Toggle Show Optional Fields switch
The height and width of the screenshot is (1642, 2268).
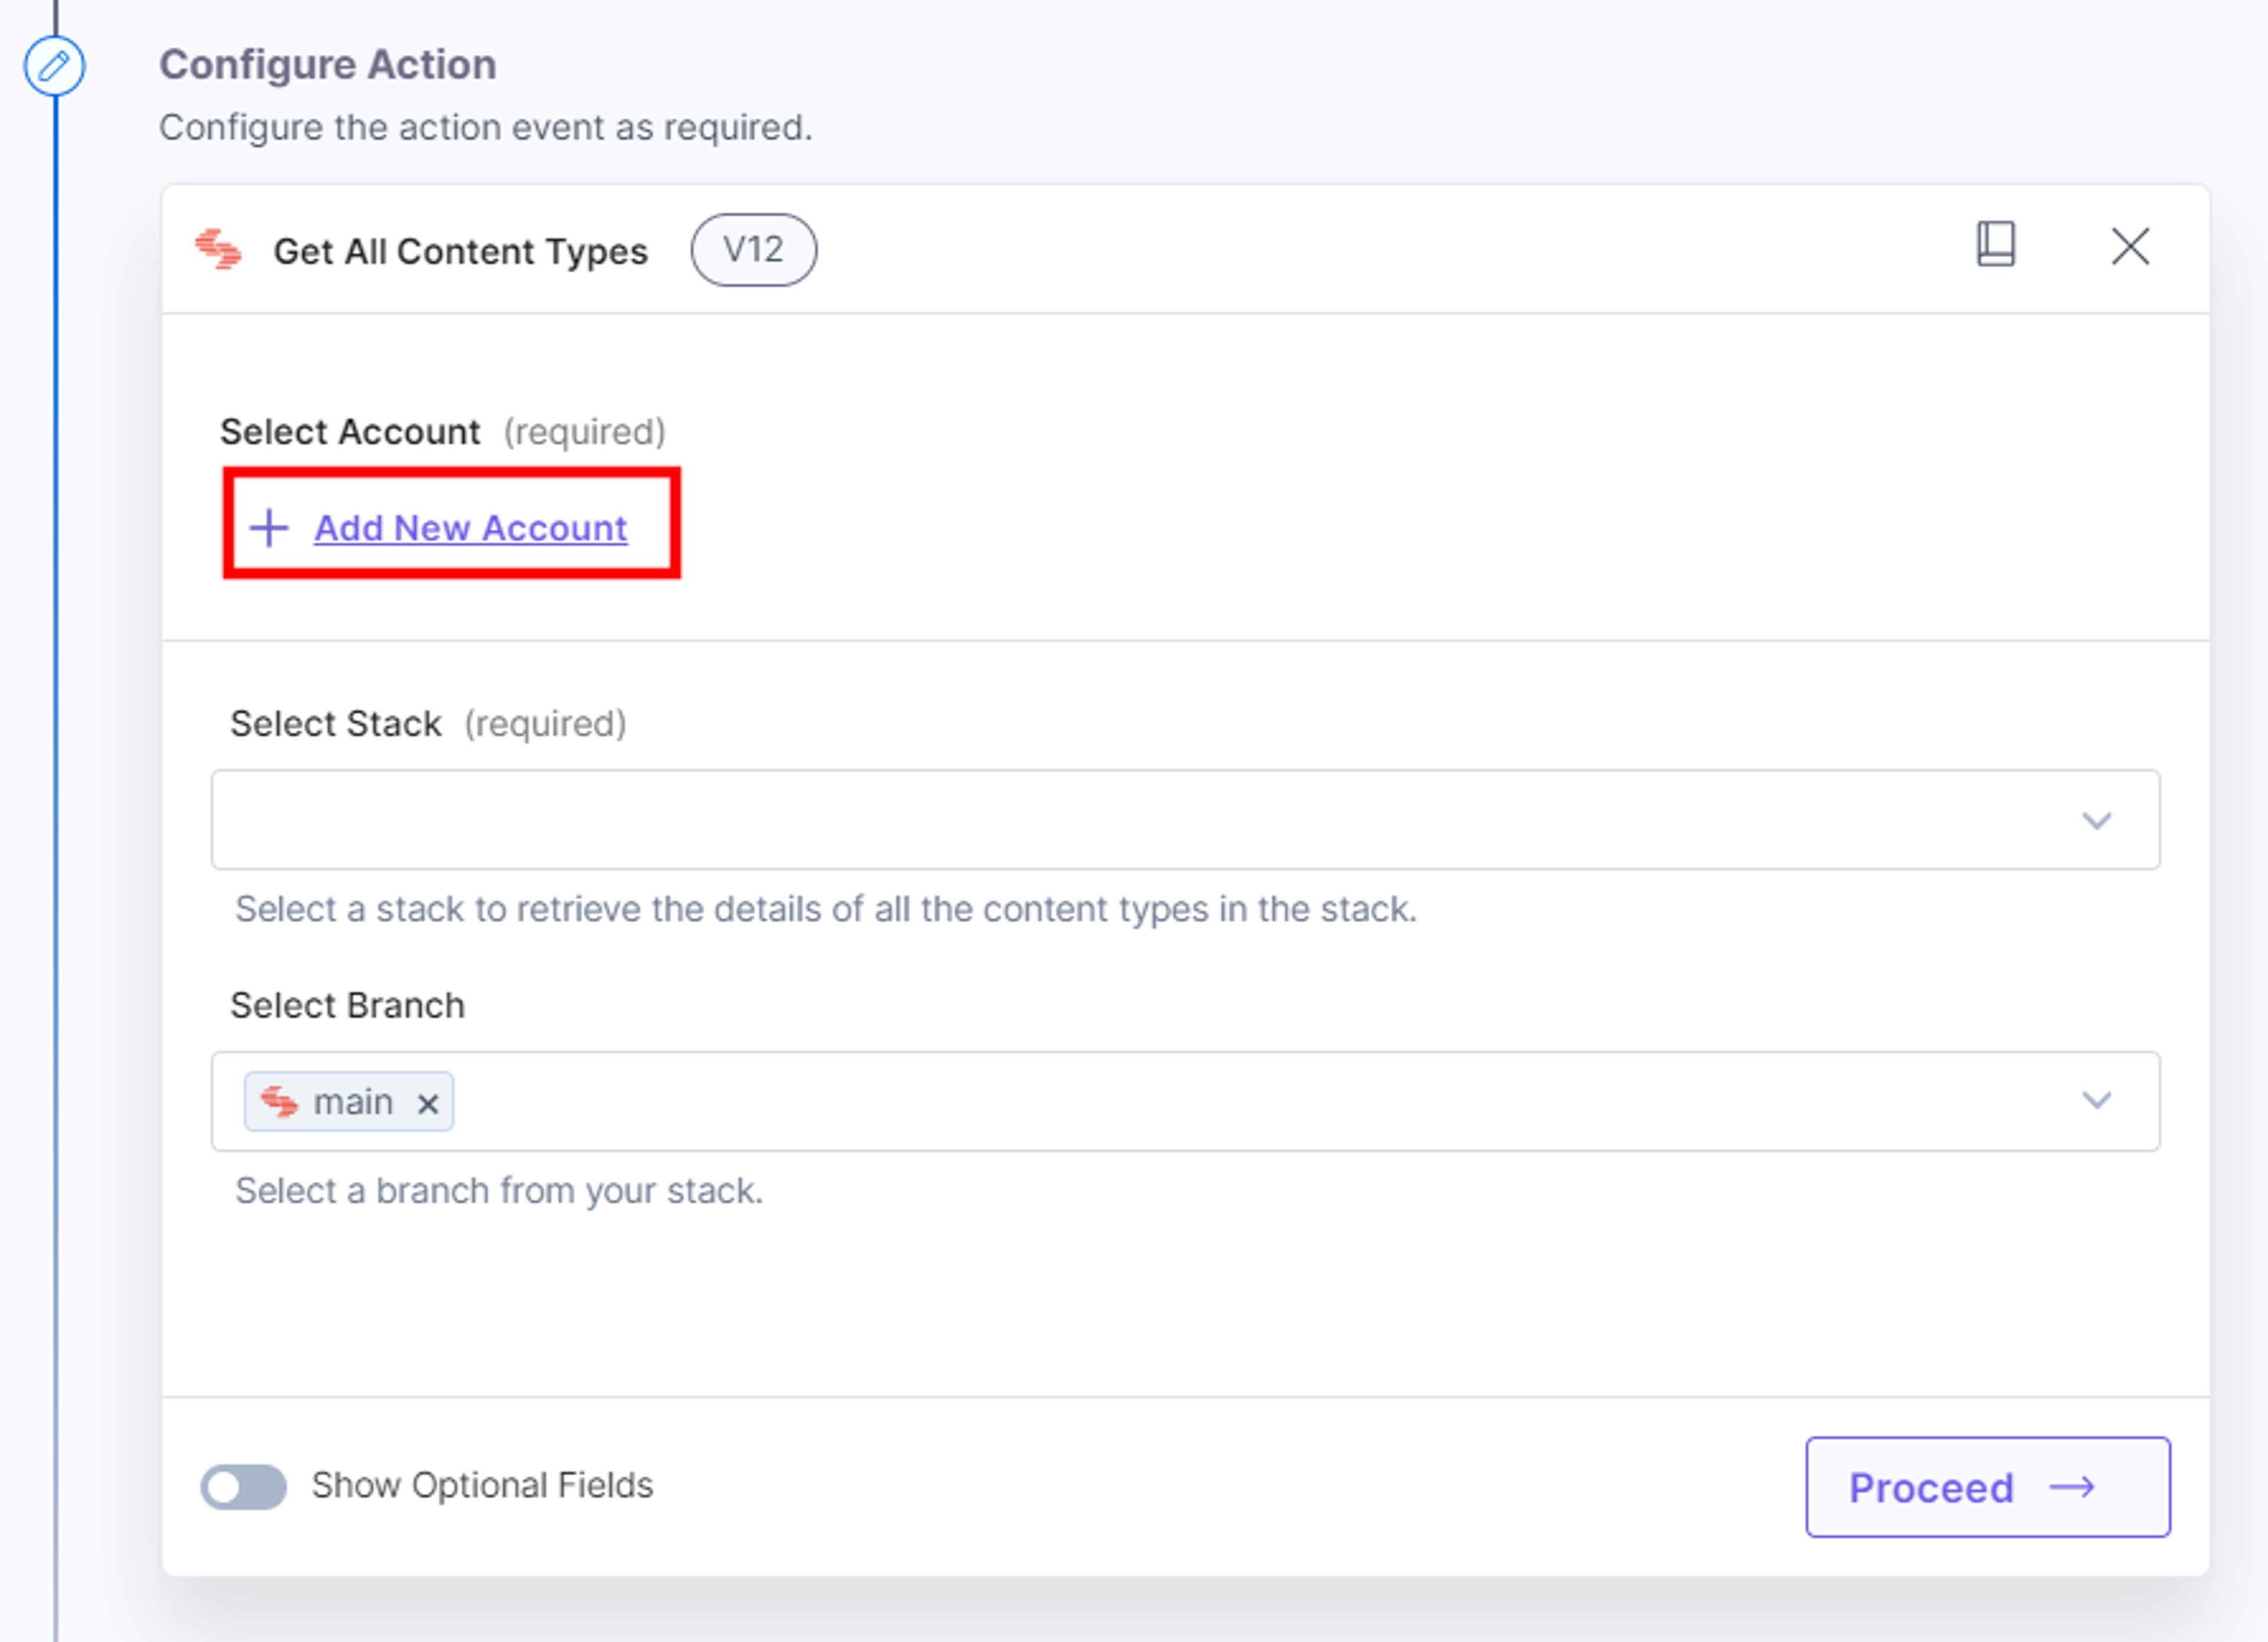[x=243, y=1486]
